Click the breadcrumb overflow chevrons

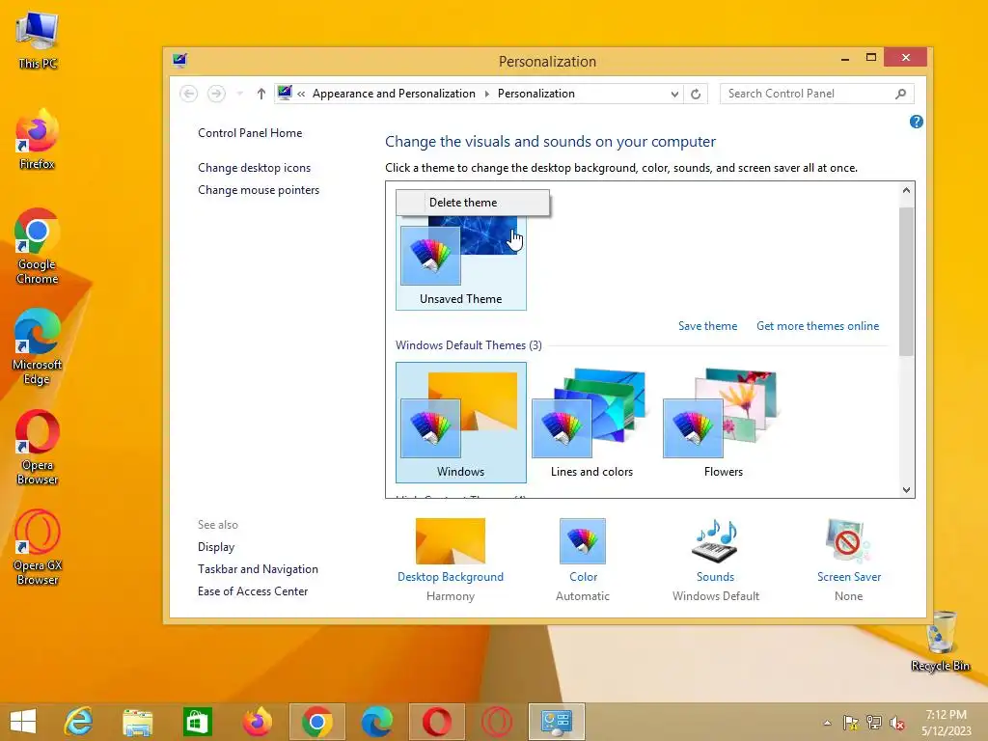pos(301,94)
